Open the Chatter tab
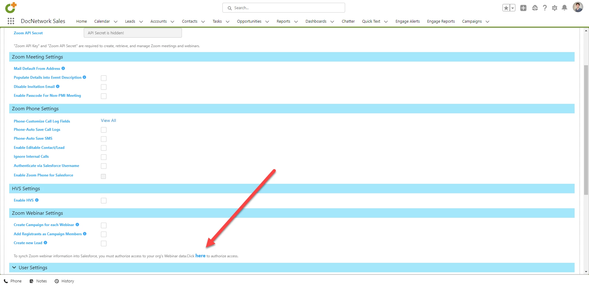Viewport: 589px width, 287px height. [348, 21]
